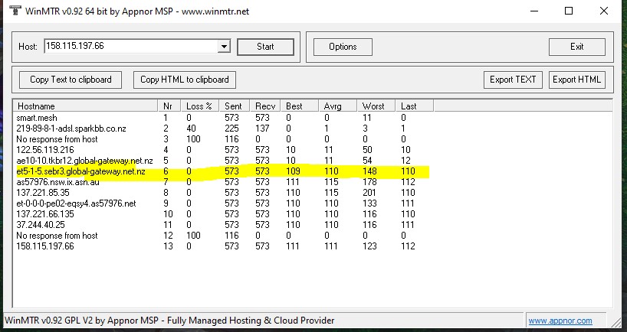Select the 219-89-8-1-adsl.sparkbb.co.nz row
Viewport: 627px width, 332px height.
[x=223, y=129]
